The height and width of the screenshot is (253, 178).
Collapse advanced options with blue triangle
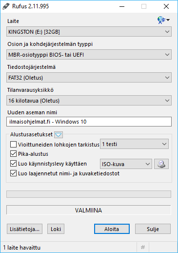click(x=59, y=135)
